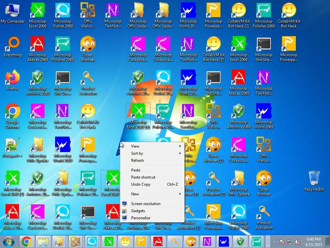Open the Action Center flag in the tray

pyautogui.click(x=282, y=242)
